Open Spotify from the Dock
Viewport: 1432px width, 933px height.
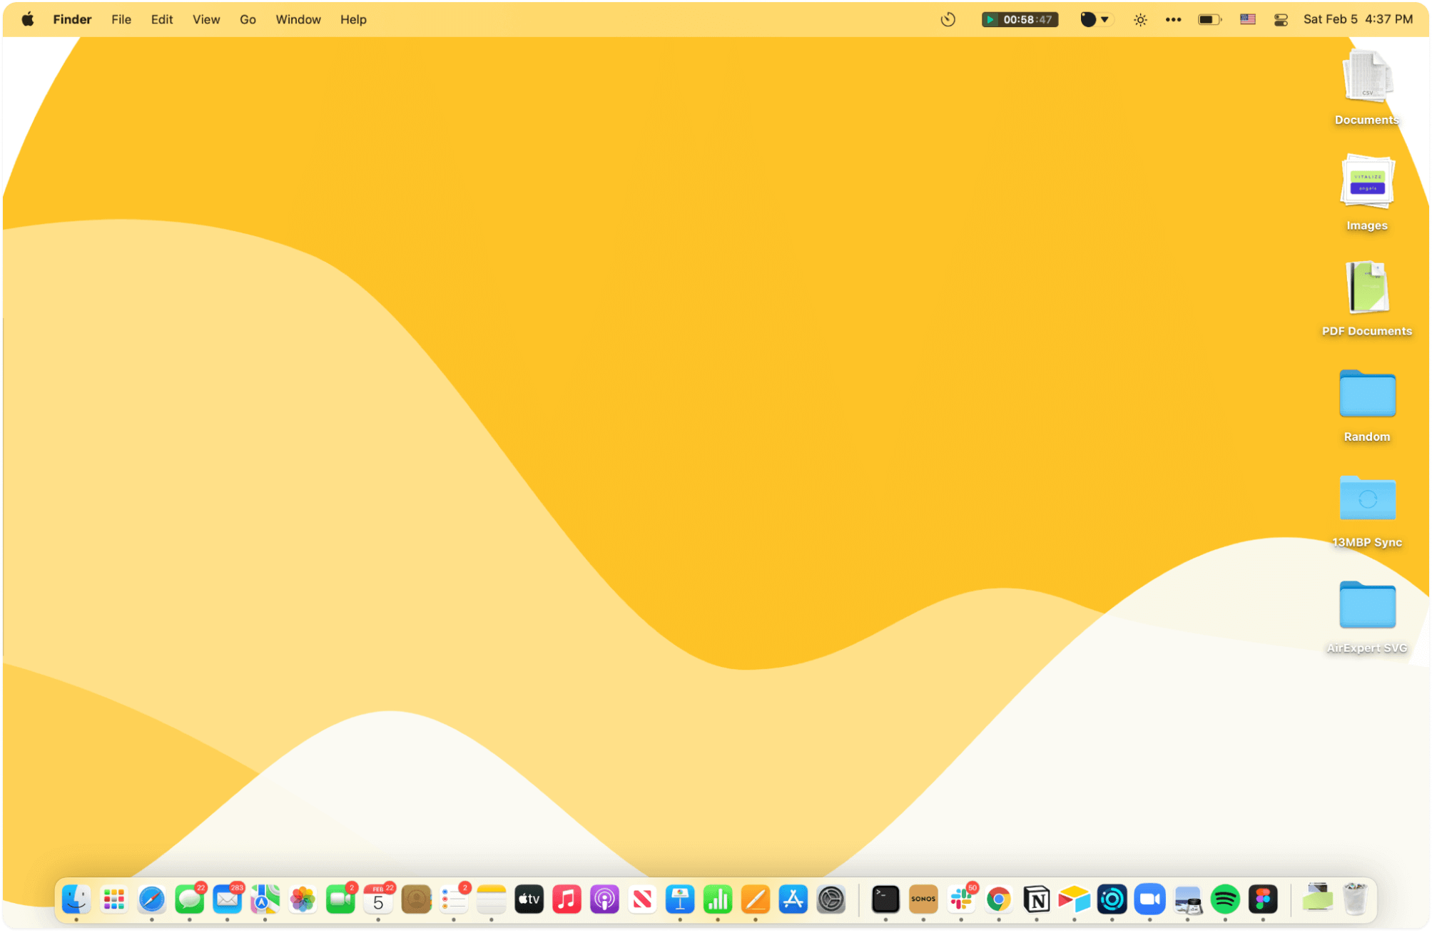pyautogui.click(x=1225, y=899)
